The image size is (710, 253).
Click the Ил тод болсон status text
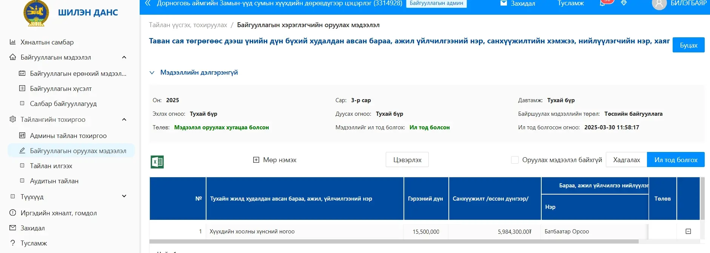tap(430, 127)
